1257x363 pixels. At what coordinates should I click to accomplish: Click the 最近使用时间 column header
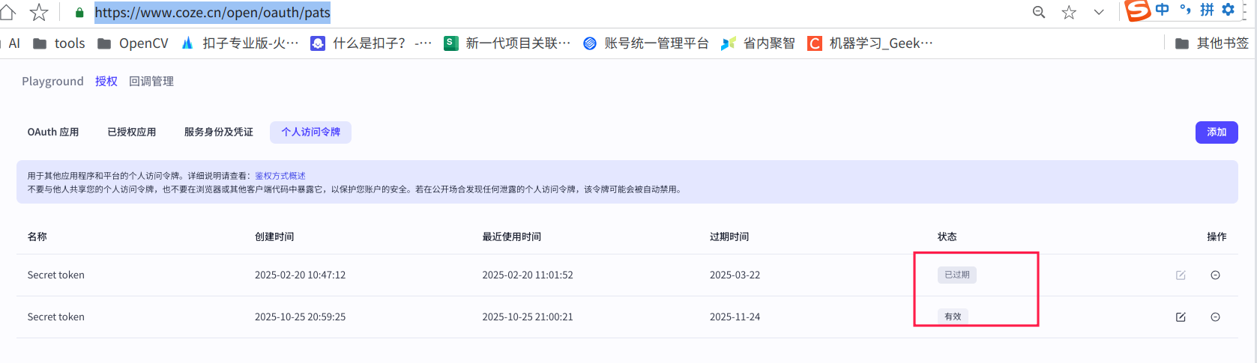pos(512,237)
